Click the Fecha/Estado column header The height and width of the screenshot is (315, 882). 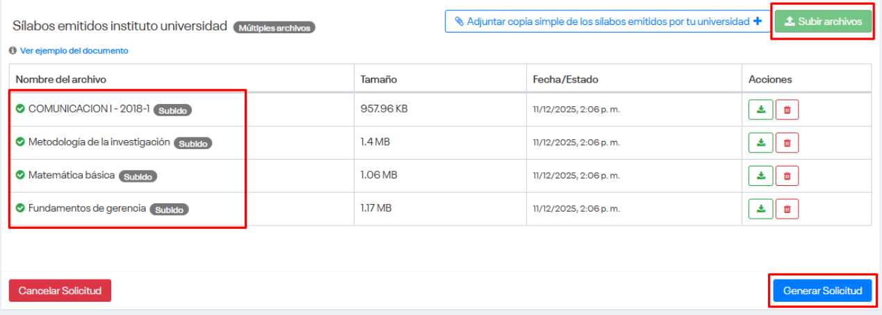(565, 79)
